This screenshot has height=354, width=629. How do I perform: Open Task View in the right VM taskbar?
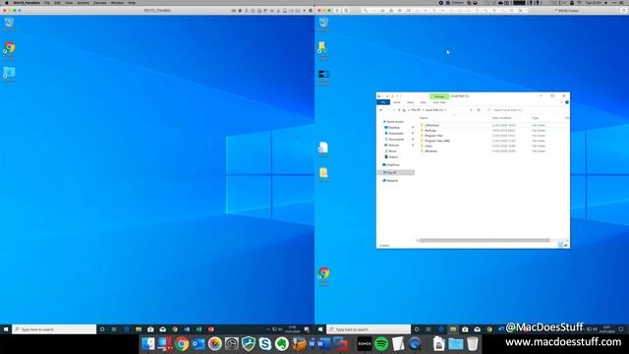click(429, 329)
